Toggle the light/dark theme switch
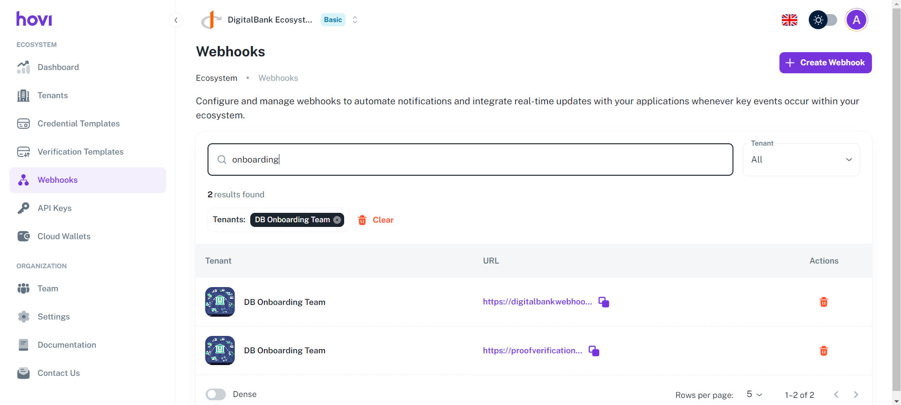 (x=823, y=20)
